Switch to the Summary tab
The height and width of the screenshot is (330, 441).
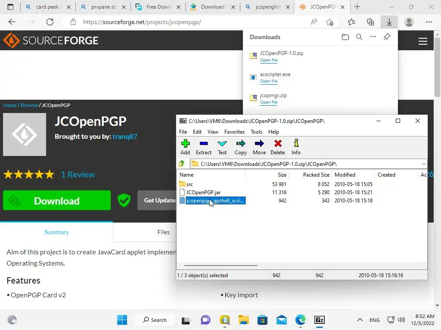56,232
